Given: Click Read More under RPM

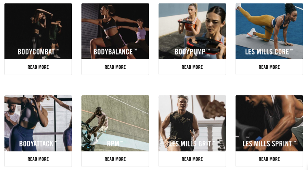Looking at the screenshot, I should click(x=115, y=159).
